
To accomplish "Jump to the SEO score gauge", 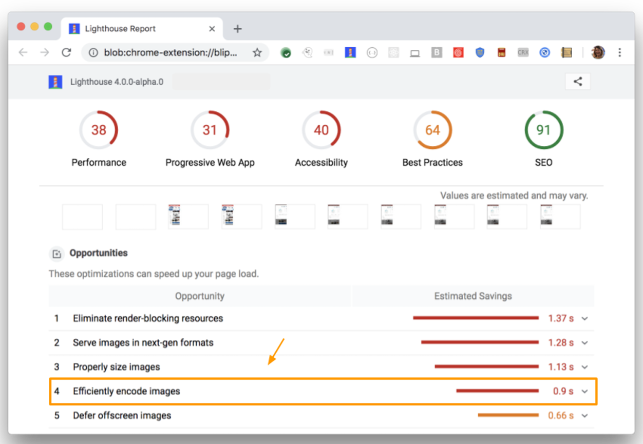I will point(543,130).
